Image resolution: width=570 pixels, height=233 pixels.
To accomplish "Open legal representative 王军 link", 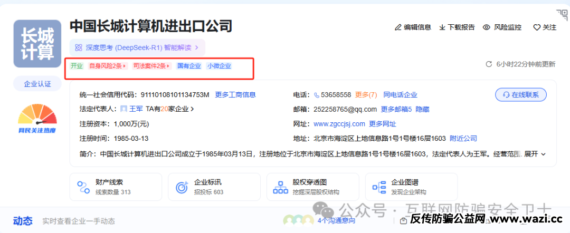I will (x=136, y=109).
